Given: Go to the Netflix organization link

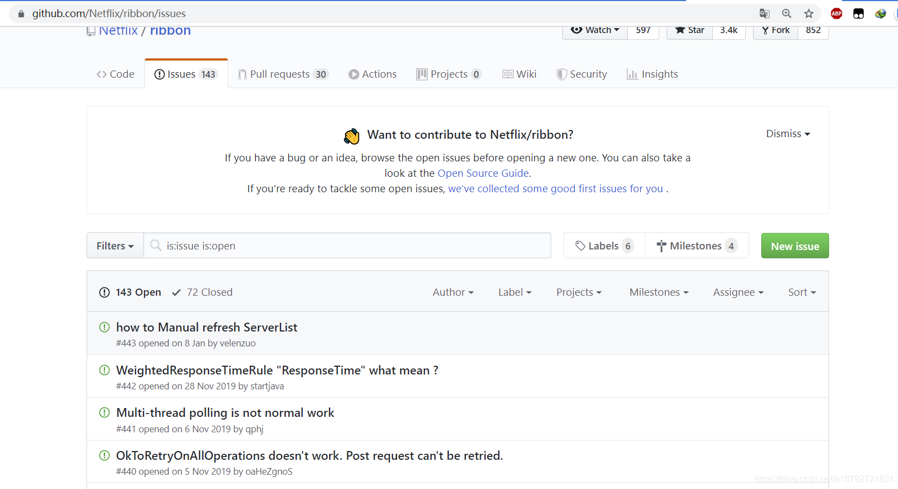Looking at the screenshot, I should point(119,31).
